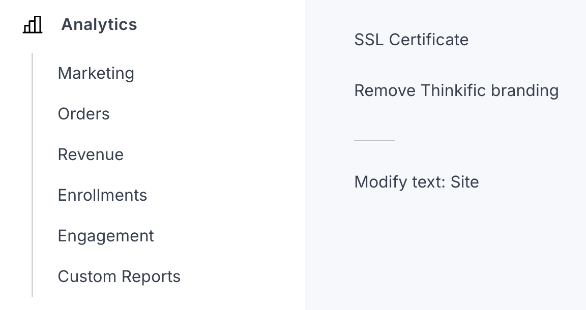
Task: View Revenue under Analytics
Action: 91,154
